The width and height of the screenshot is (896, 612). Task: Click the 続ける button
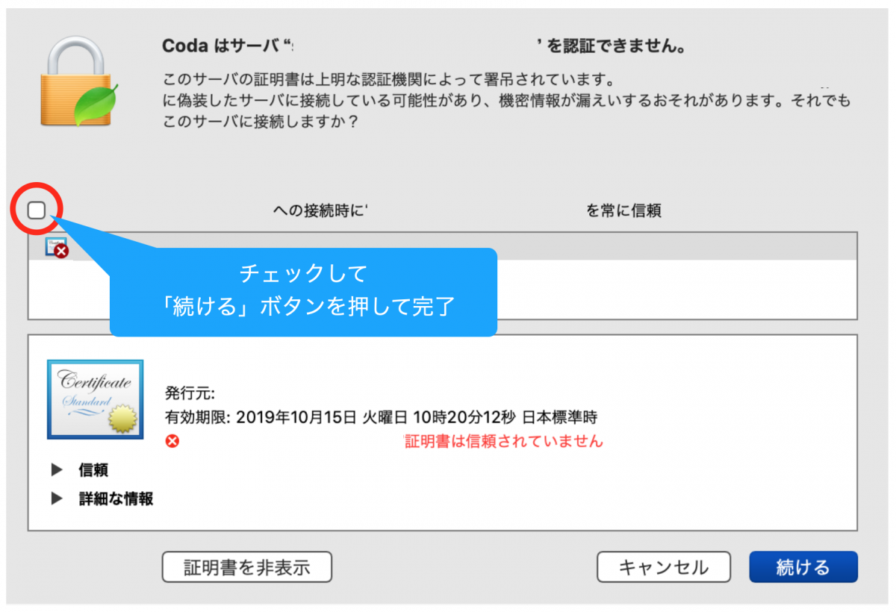pyautogui.click(x=803, y=567)
